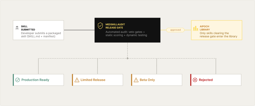The height and width of the screenshot is (106, 255).
Task: Click the warning triangle beside Limited Release
Action: (x=77, y=80)
